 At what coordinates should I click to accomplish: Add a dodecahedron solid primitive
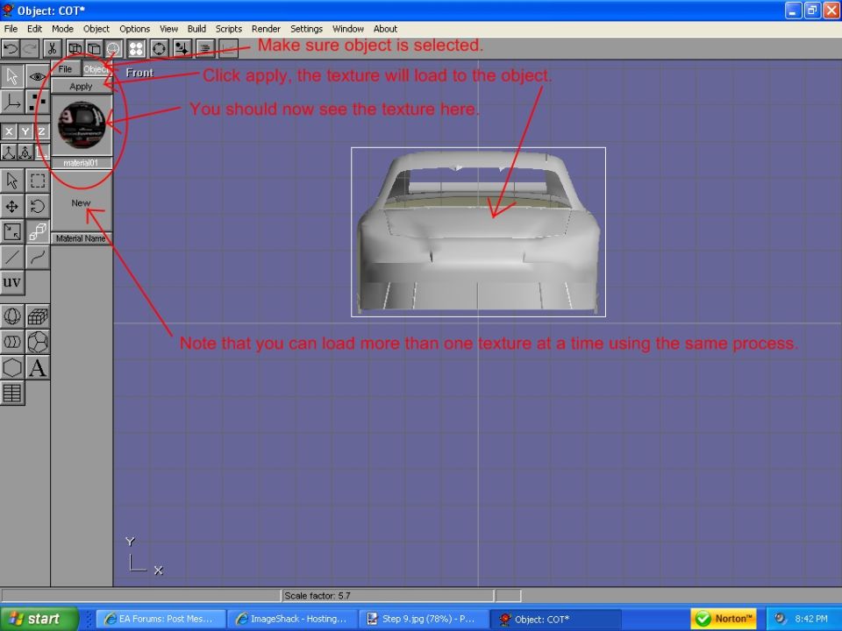pyautogui.click(x=38, y=343)
